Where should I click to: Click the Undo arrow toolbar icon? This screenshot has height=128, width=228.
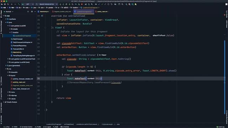pos(112,4)
